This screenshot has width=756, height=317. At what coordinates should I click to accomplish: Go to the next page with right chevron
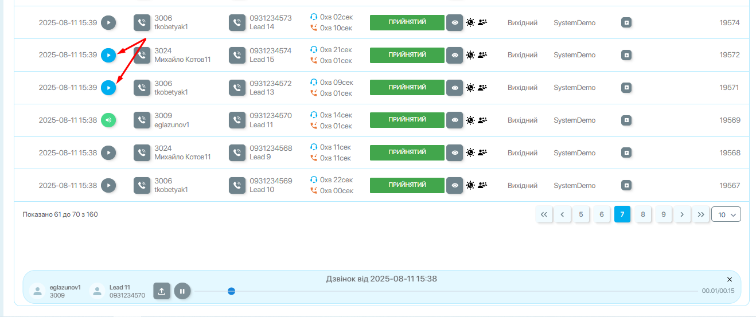coord(681,214)
